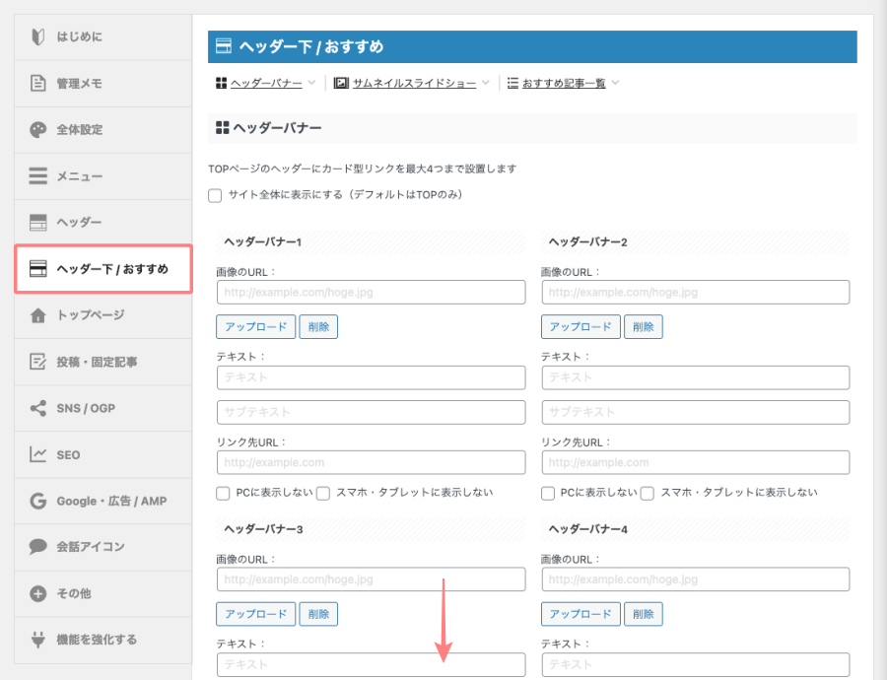Screen dimensions: 887x680
Task: Enable サイト全体に表示にする checkbox
Action: click(215, 195)
